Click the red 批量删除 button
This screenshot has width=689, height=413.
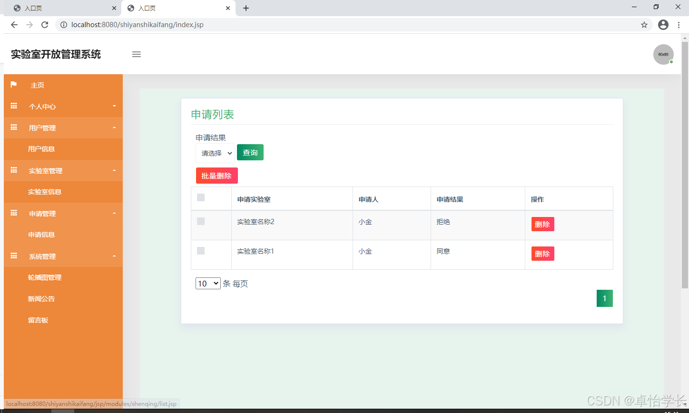[x=217, y=176]
